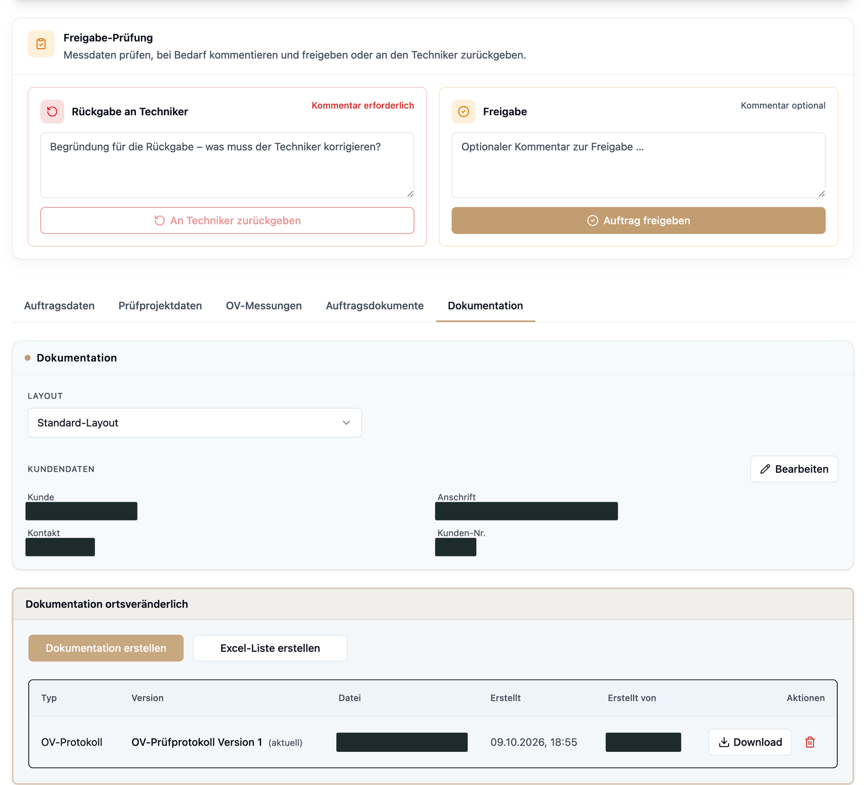Click resize handle of Freigabe comment textarea

pyautogui.click(x=822, y=194)
